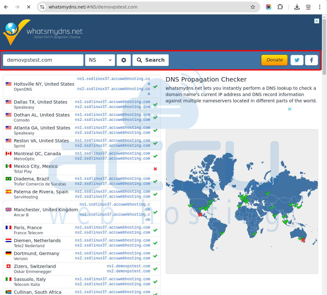Click the Spain flag for Paterna de Rivera
Screen dimensions: 327x295
pos(9,192)
